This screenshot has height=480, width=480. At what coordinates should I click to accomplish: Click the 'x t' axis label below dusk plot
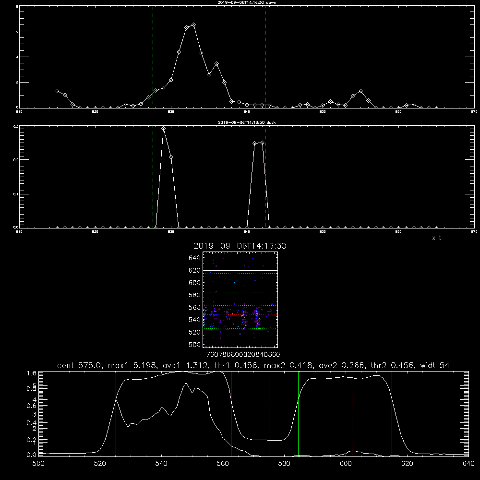click(x=436, y=238)
